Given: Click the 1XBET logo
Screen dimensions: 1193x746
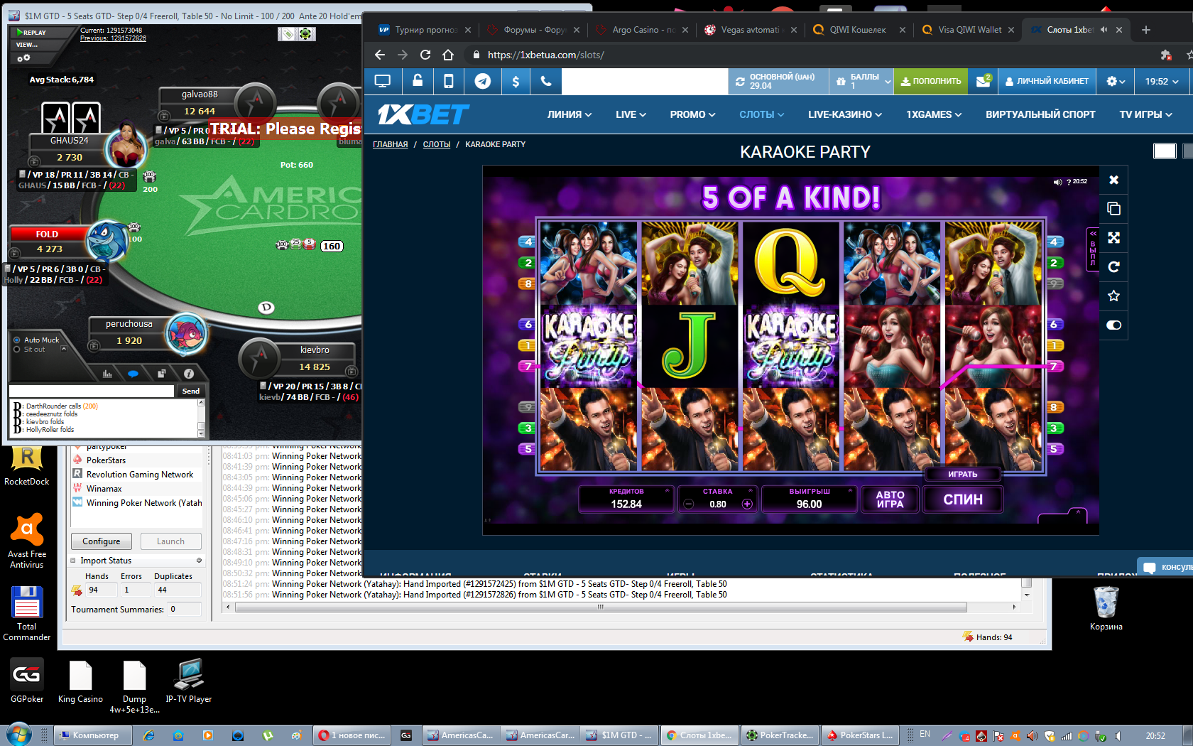Looking at the screenshot, I should 423,114.
